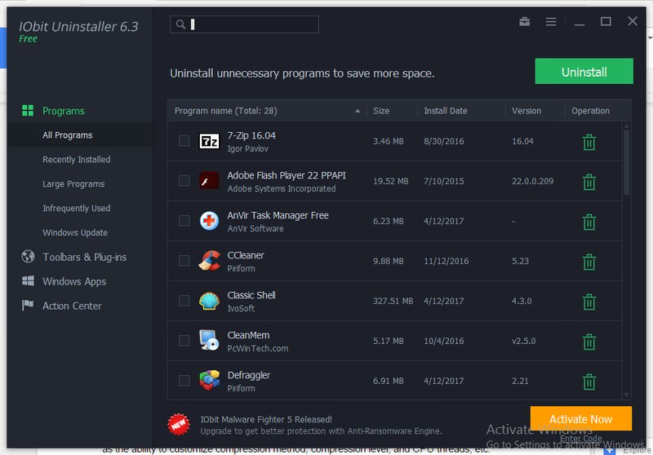Click the search magnifier icon

[x=180, y=24]
